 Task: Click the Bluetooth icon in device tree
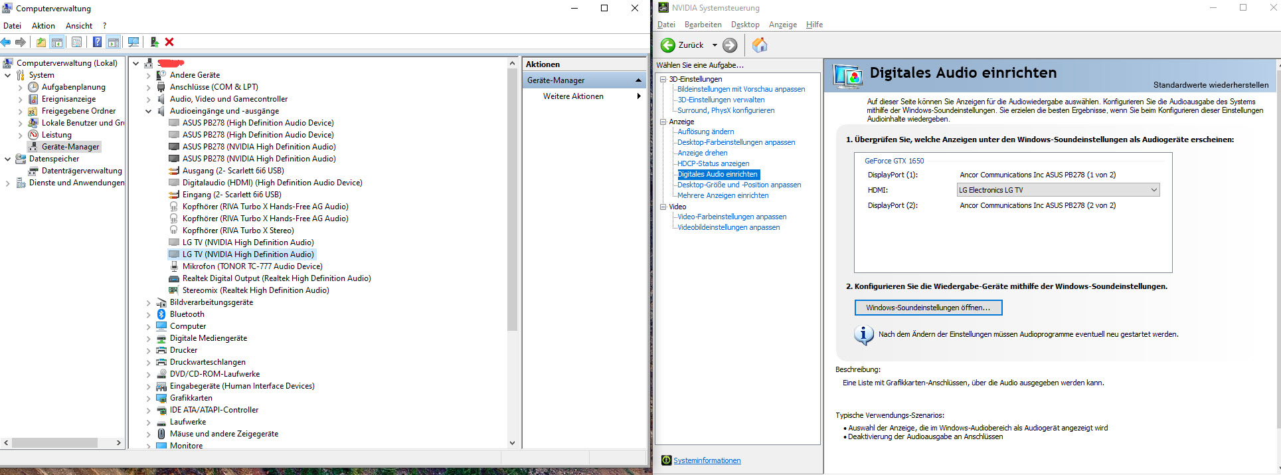(161, 314)
